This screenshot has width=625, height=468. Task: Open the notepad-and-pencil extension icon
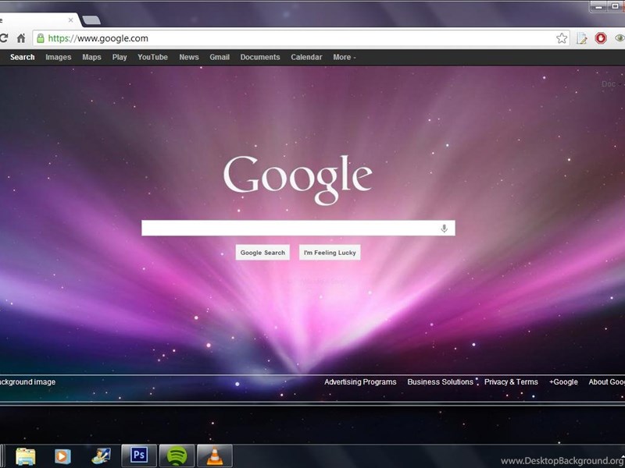click(x=581, y=38)
